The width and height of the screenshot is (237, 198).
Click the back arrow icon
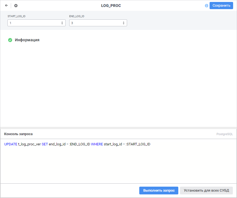click(6, 6)
